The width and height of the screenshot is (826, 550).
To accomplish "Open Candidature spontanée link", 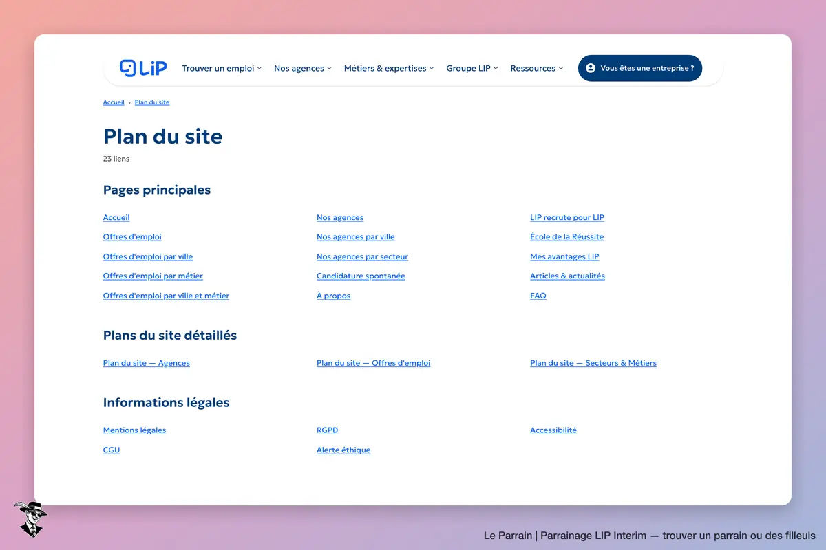I will tap(361, 276).
